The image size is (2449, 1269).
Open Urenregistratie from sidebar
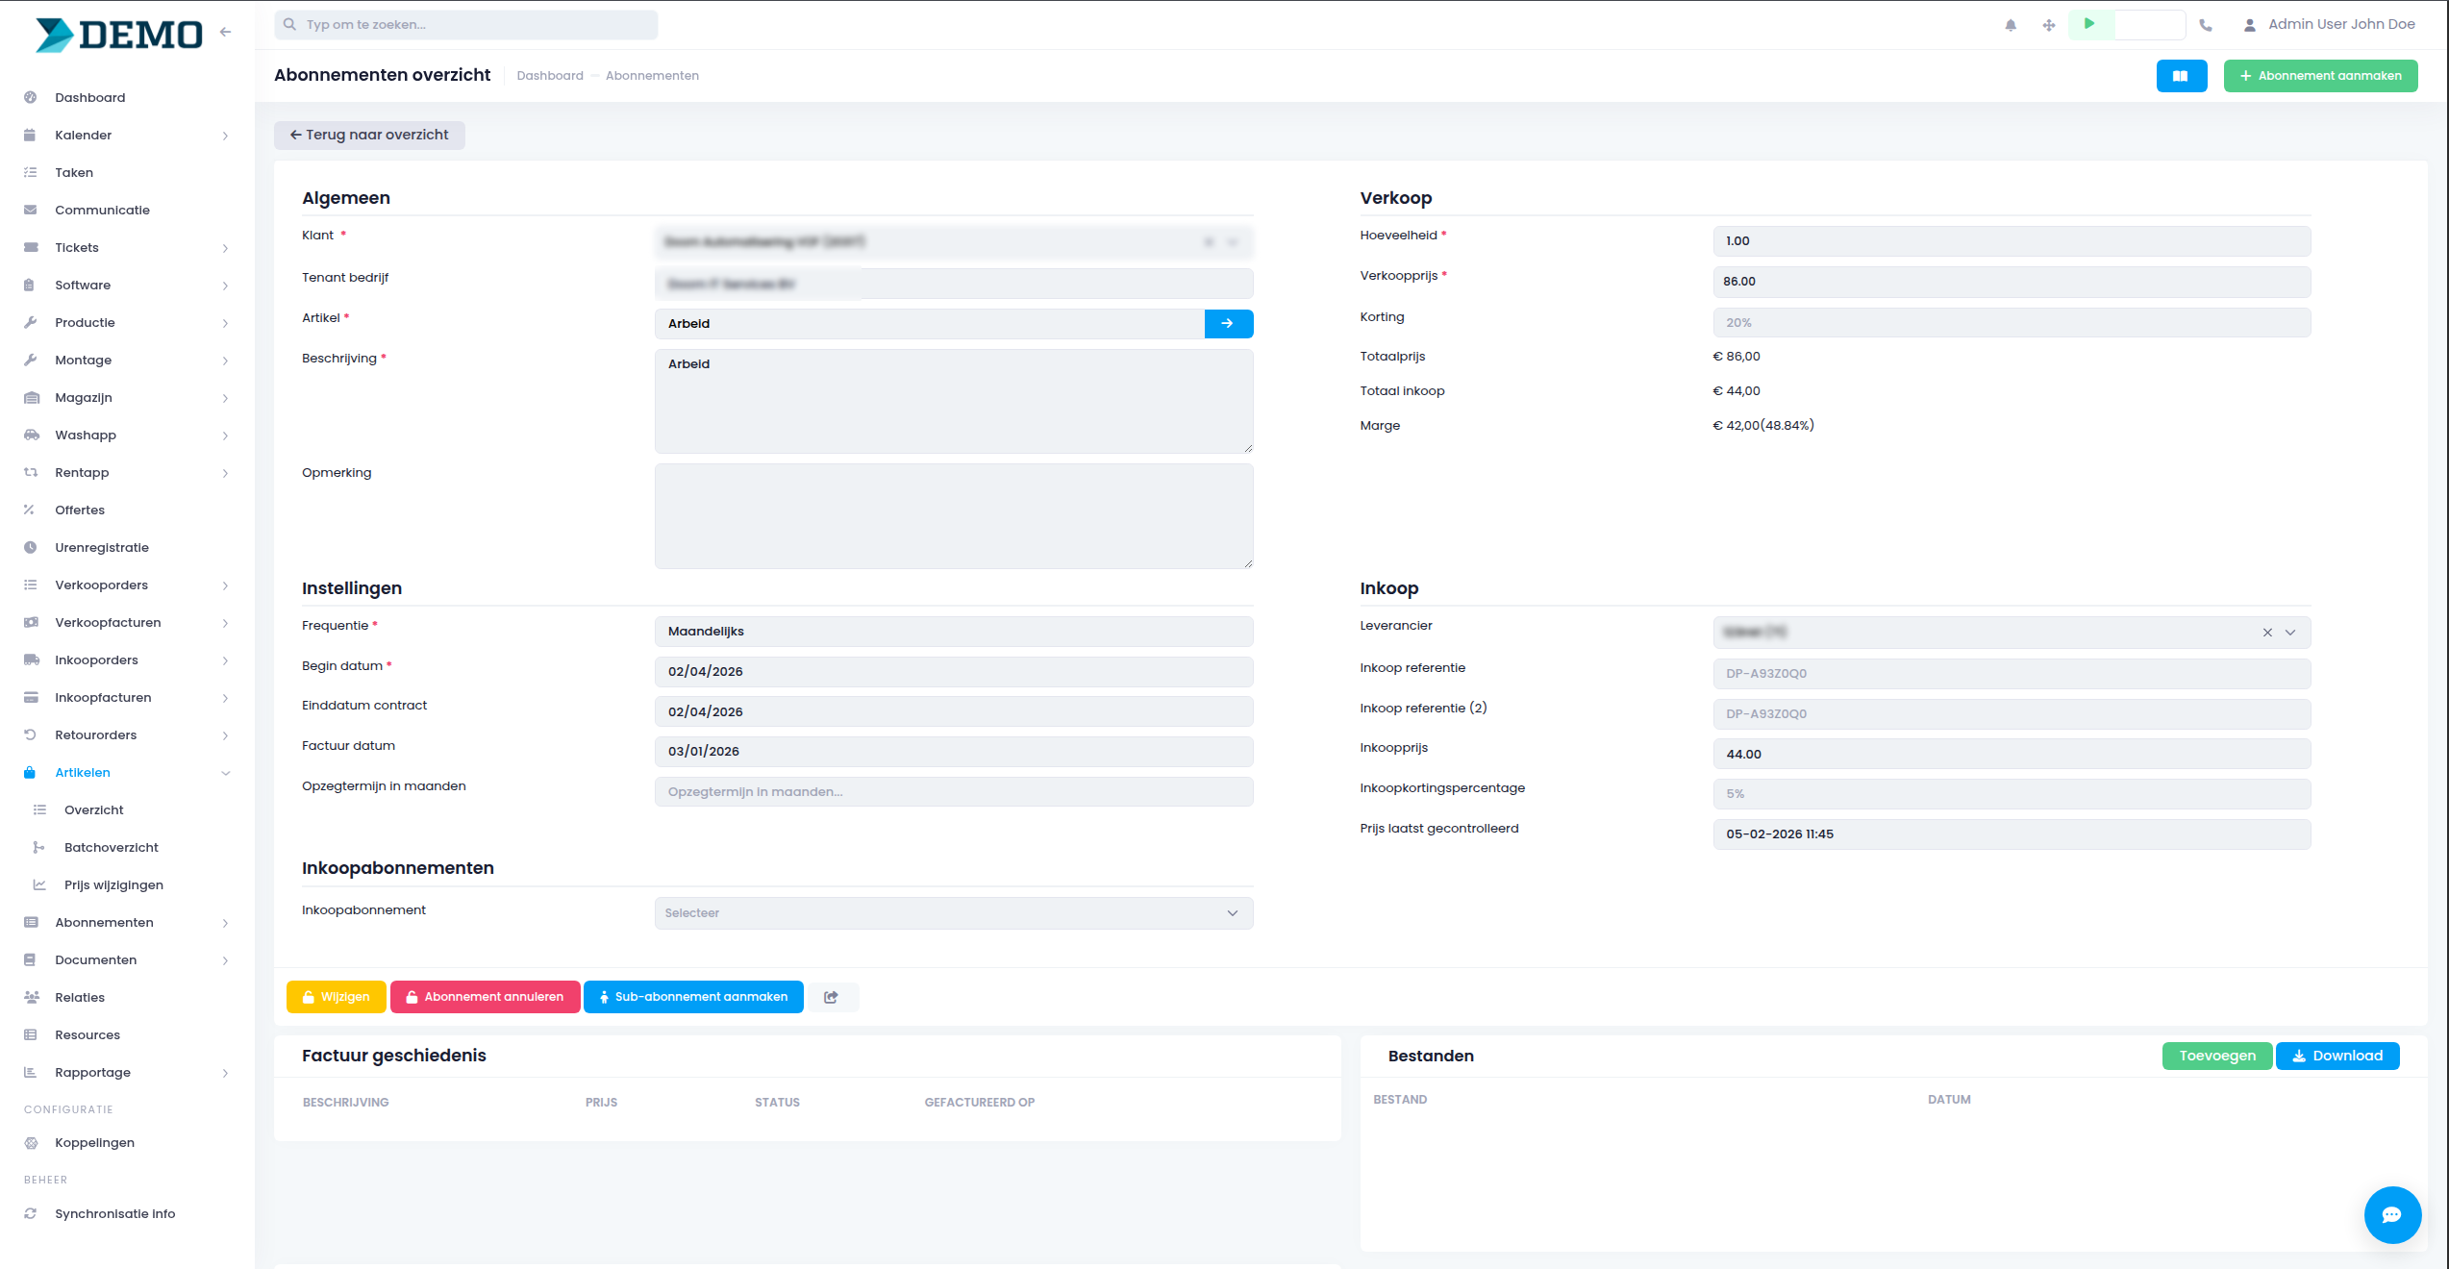pos(102,548)
